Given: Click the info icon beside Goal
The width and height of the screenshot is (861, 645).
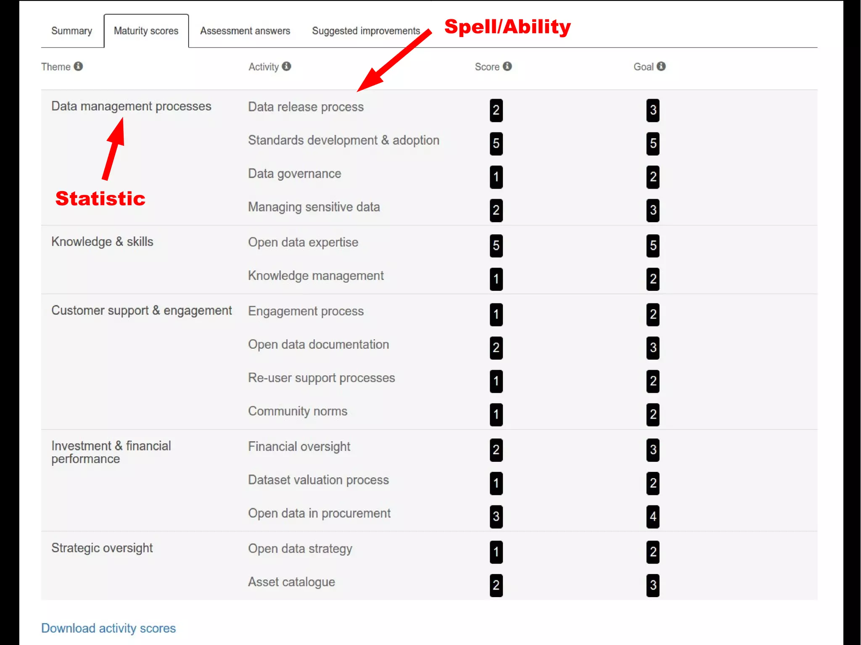Looking at the screenshot, I should (x=661, y=66).
